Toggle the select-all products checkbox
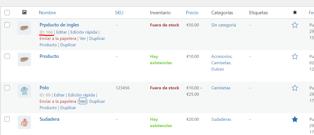The width and height of the screenshot is (314, 135). 7,13
